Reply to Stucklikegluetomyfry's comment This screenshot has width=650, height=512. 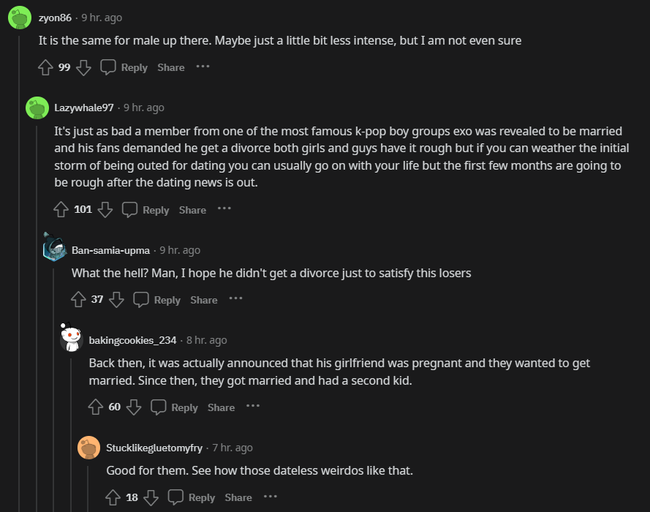[192, 497]
